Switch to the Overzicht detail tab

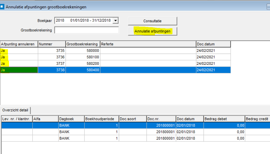click(x=15, y=110)
